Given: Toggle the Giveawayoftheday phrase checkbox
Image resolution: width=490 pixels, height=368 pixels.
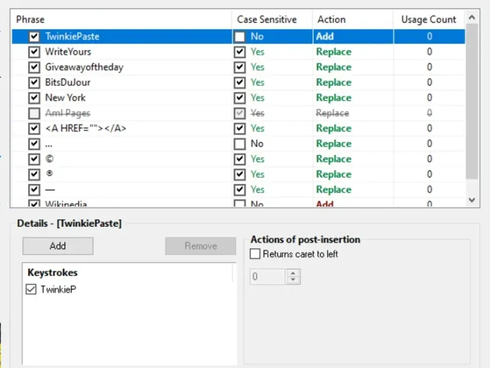Looking at the screenshot, I should (34, 67).
